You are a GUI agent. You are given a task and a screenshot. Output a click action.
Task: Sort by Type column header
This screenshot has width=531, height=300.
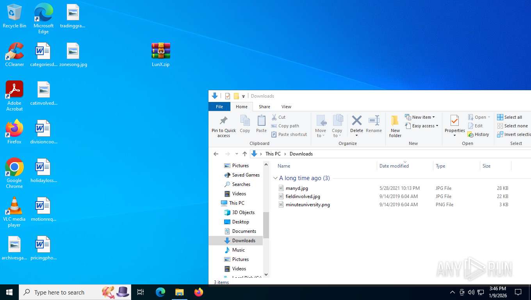coord(456,166)
